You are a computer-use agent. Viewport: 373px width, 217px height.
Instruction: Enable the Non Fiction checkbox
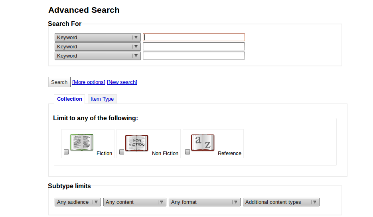pos(122,152)
